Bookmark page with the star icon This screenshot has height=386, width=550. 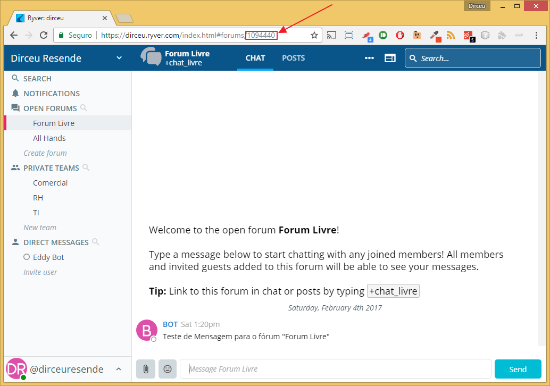(314, 35)
